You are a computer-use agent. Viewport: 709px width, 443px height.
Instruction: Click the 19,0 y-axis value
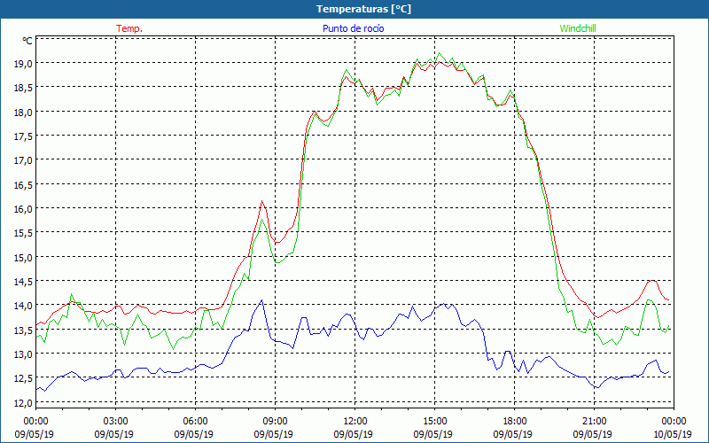coord(23,63)
